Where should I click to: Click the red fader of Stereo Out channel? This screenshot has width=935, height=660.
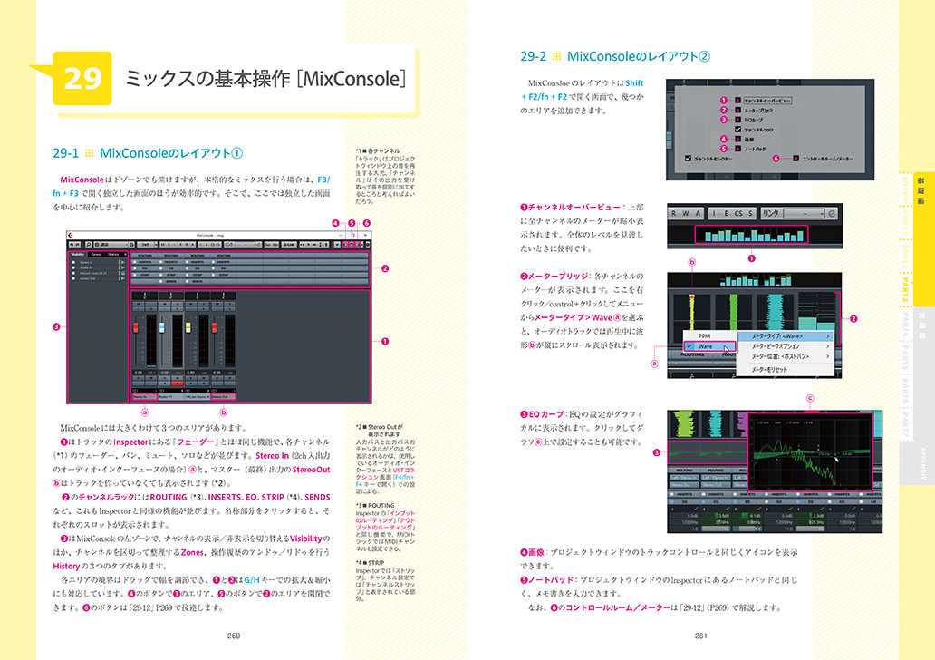coord(215,327)
